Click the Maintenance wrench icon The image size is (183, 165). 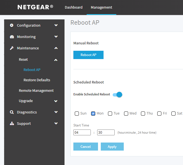[x=12, y=48]
